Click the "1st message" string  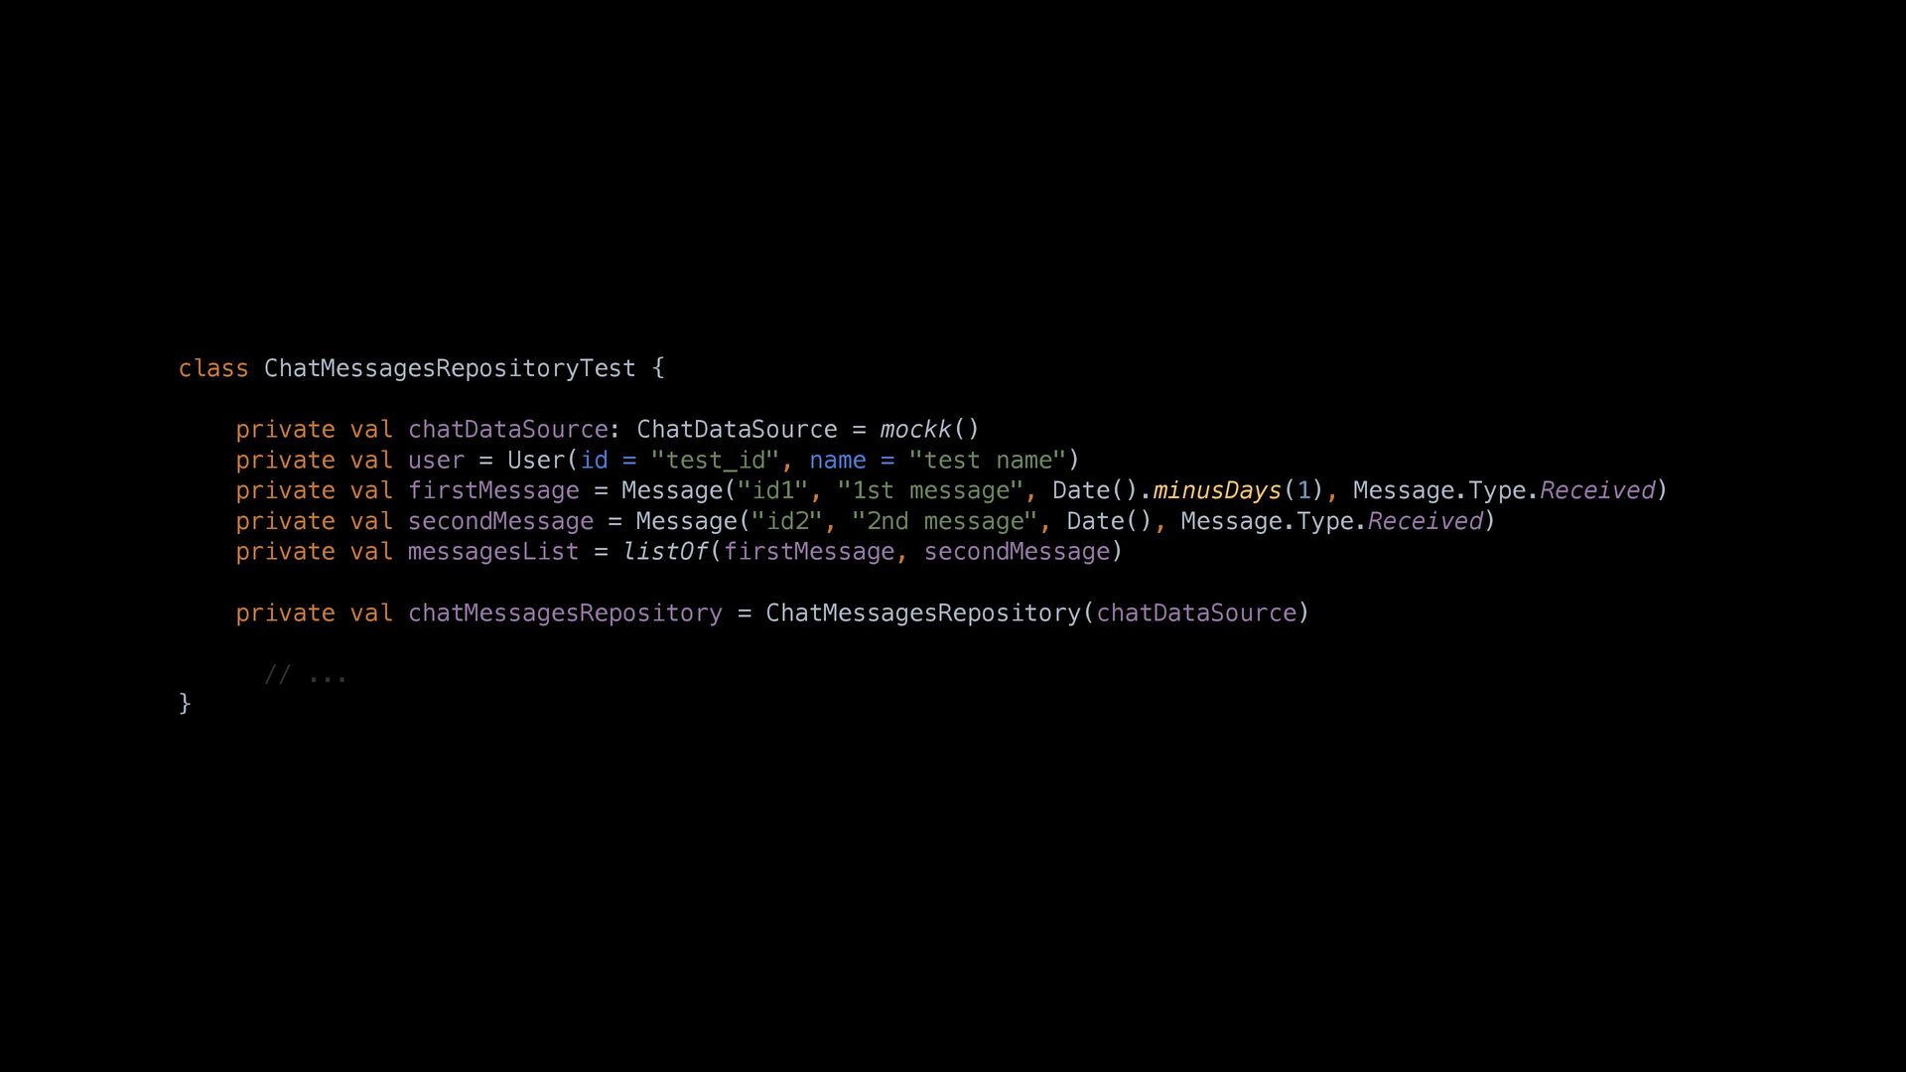pyautogui.click(x=929, y=491)
